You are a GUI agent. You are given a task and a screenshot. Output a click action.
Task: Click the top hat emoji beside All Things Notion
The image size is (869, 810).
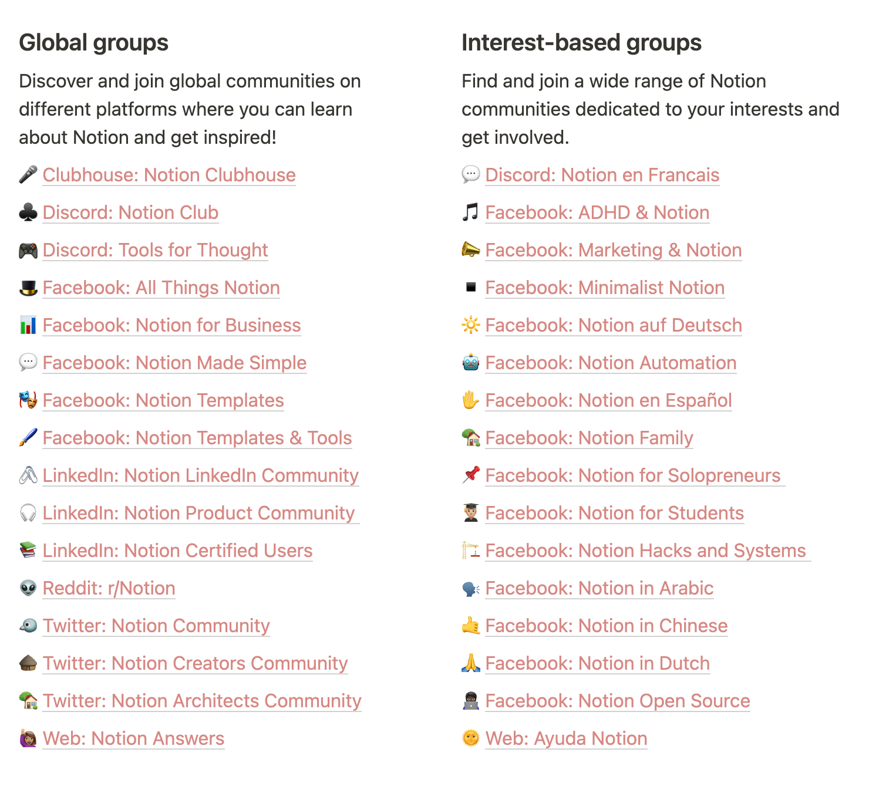click(28, 288)
